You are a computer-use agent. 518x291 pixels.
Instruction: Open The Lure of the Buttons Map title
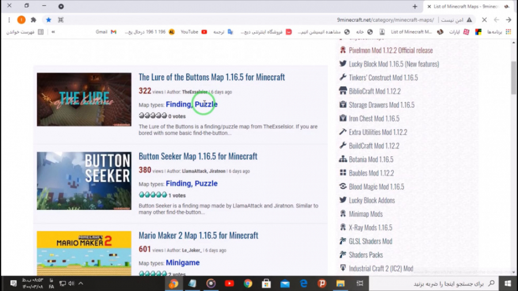tap(211, 77)
